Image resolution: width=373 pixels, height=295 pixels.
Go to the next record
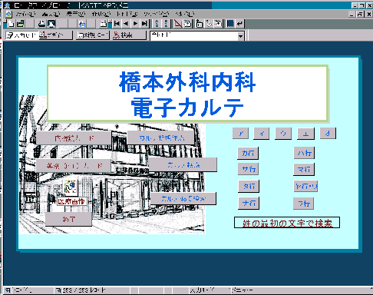135,24
